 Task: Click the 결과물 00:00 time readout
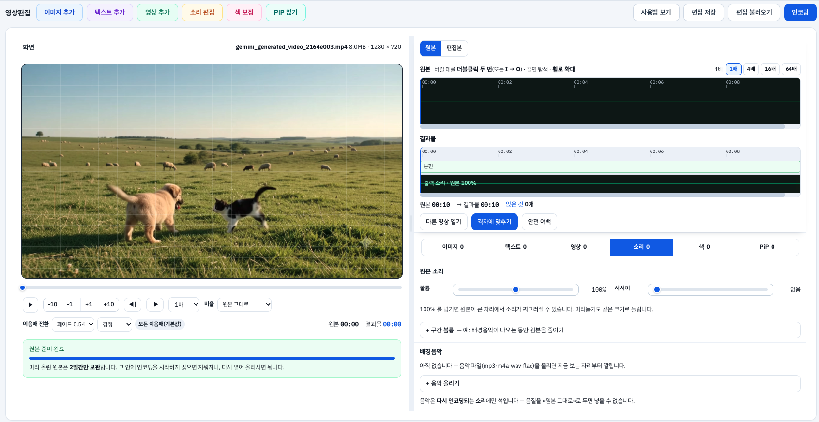coord(383,324)
